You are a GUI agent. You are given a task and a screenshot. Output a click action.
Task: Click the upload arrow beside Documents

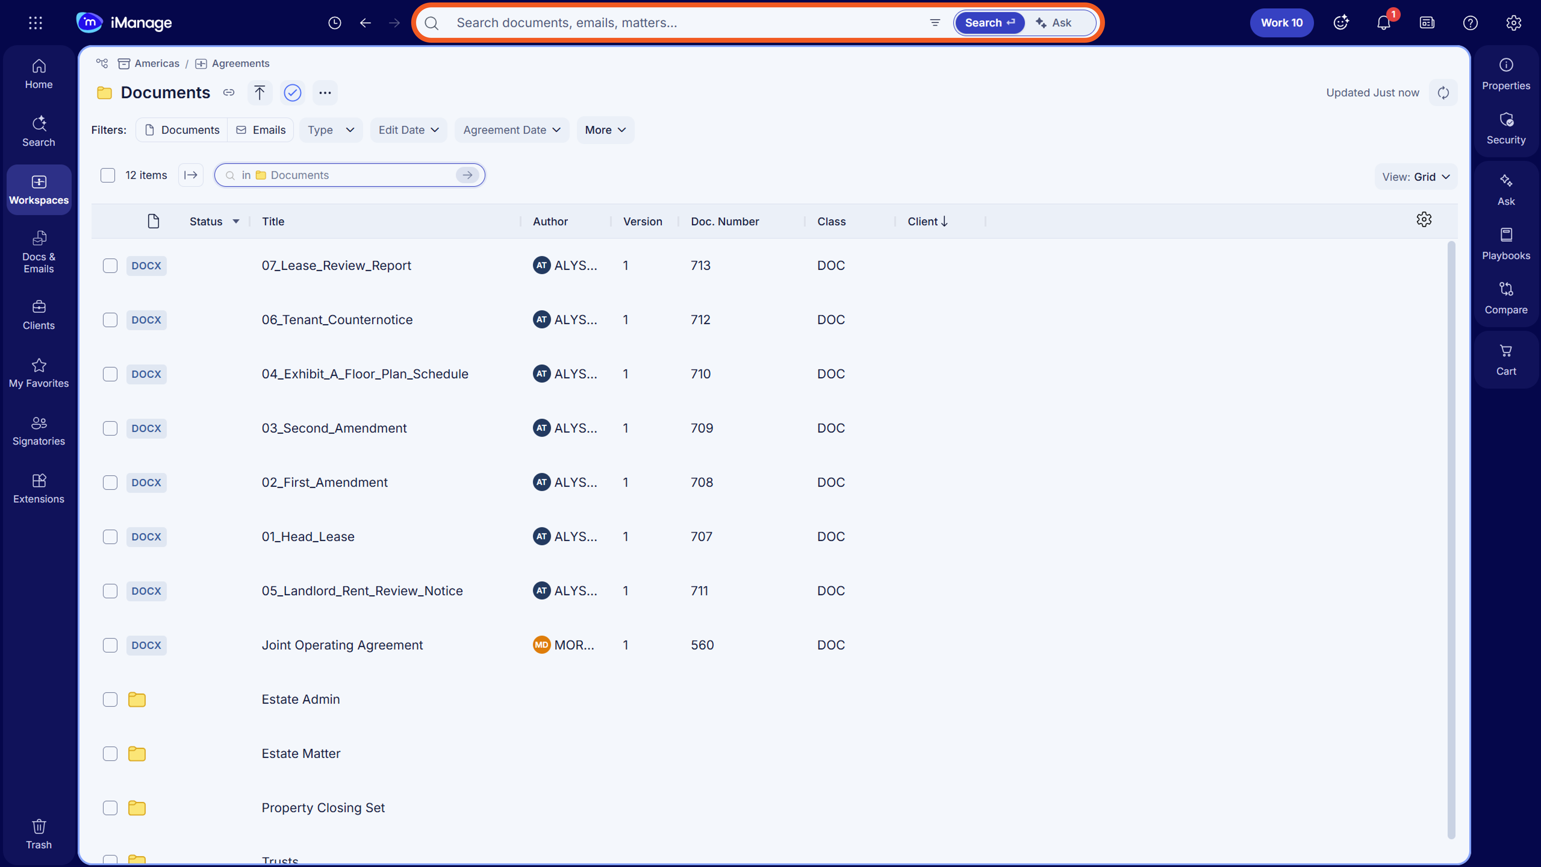(260, 93)
